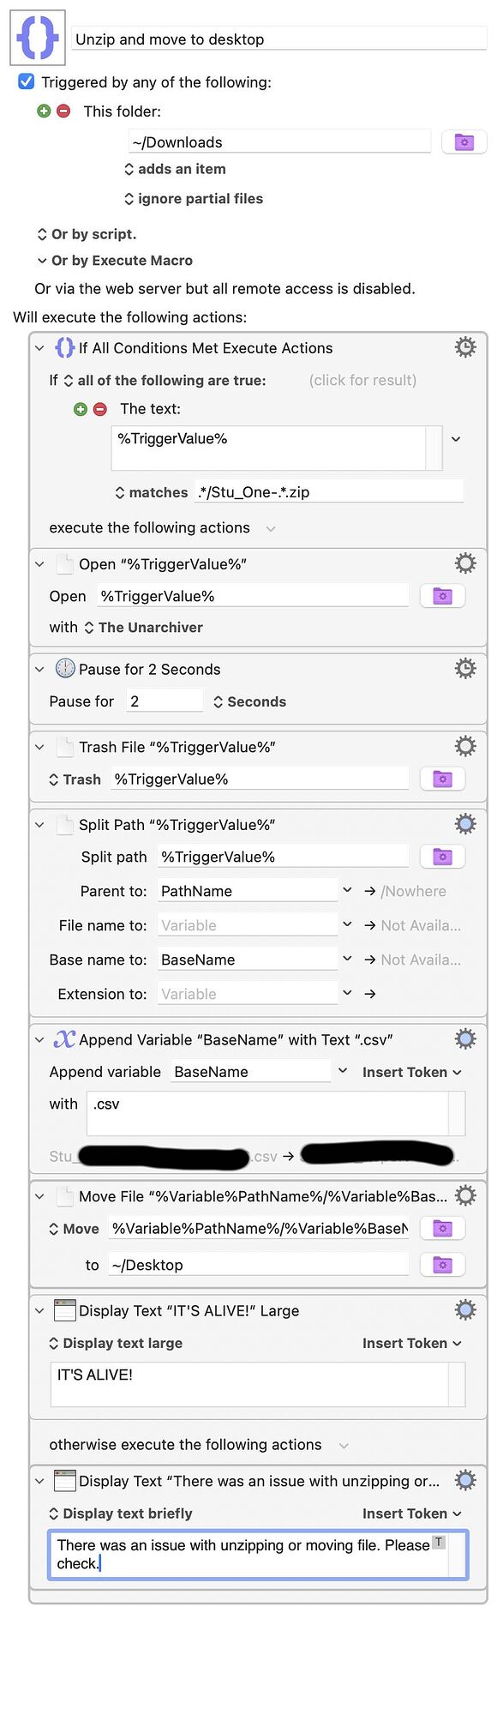The height and width of the screenshot is (1715, 497).
Task: Add a condition with green plus button
Action: click(81, 409)
